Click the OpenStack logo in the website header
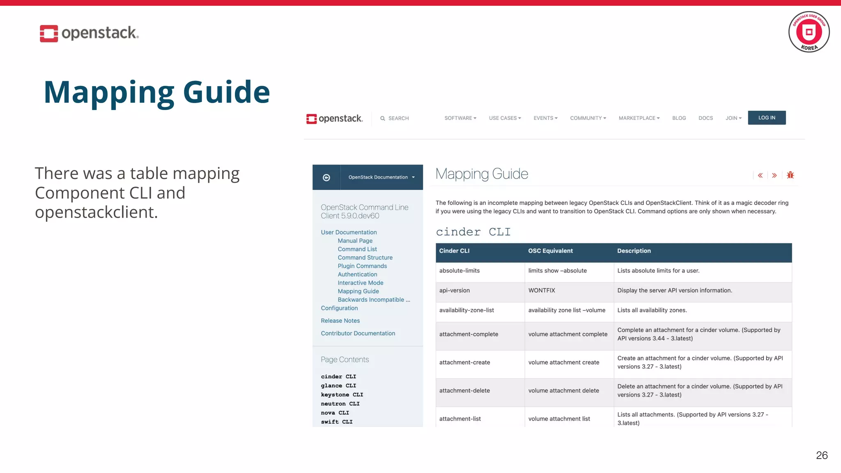The width and height of the screenshot is (841, 473). click(x=334, y=119)
